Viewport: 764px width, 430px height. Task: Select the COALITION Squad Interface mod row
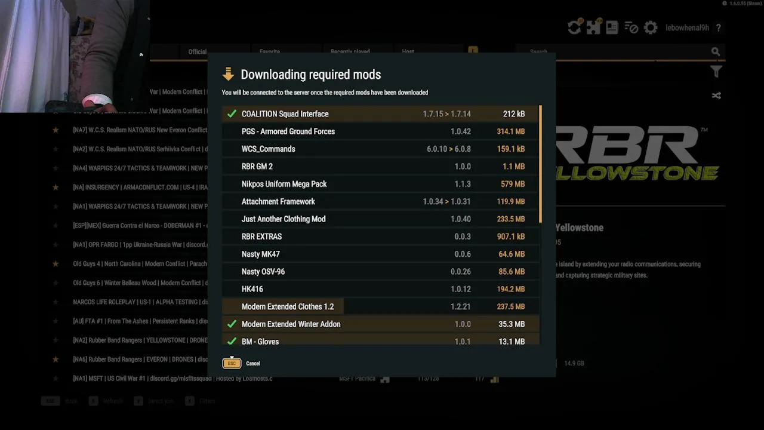pos(380,114)
